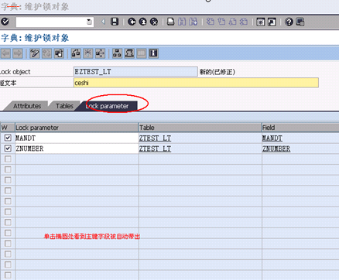Go back using the green Back icon
This screenshot has height=280, width=339.
132,22
